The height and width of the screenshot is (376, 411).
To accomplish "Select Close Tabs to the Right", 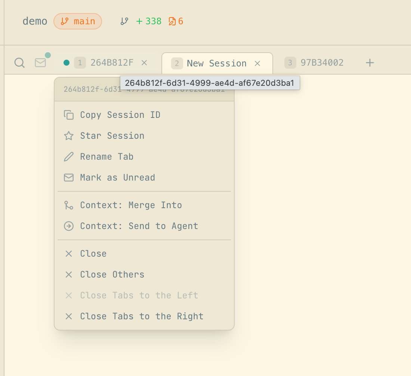I will [144, 316].
